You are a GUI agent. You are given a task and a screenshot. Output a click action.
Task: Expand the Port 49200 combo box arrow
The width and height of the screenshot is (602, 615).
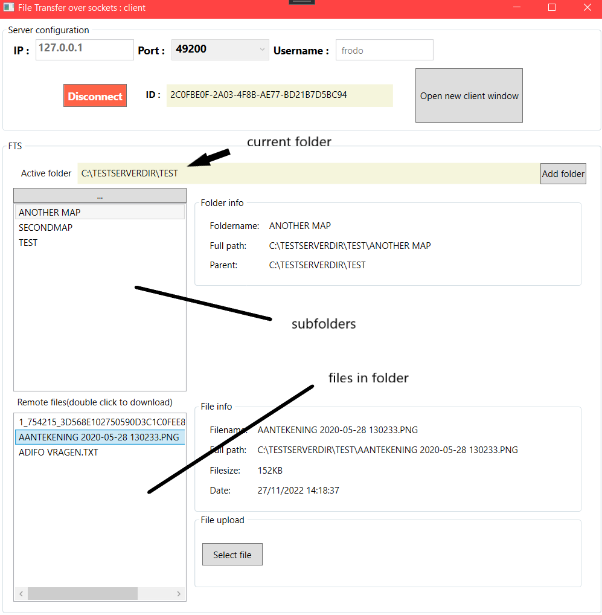[x=262, y=50]
